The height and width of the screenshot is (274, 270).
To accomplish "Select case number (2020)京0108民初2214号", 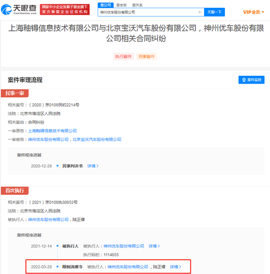I will click(x=54, y=105).
